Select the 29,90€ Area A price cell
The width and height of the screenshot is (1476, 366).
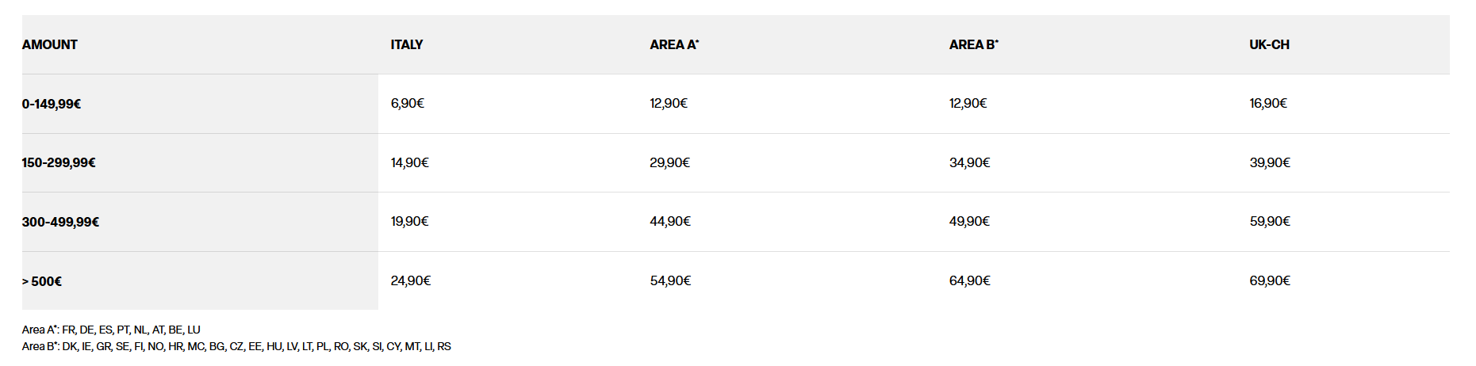[x=670, y=162]
